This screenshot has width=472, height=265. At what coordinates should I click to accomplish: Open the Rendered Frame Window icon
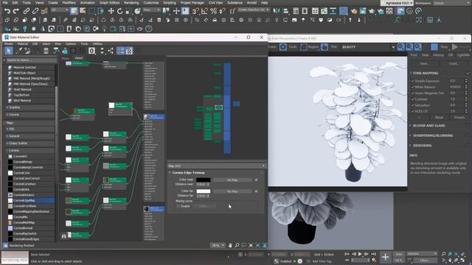[x=363, y=11]
